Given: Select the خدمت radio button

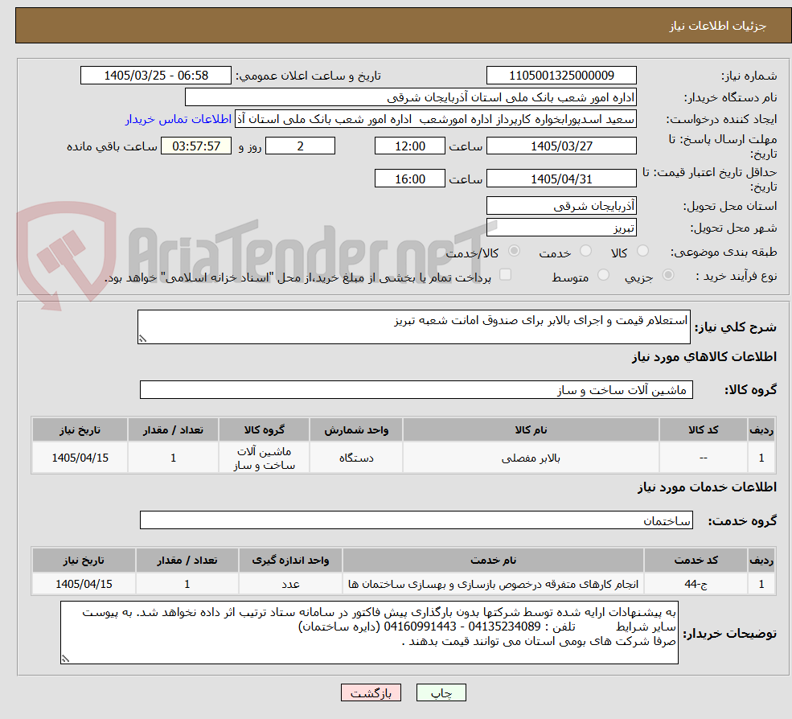Looking at the screenshot, I should point(585,251).
